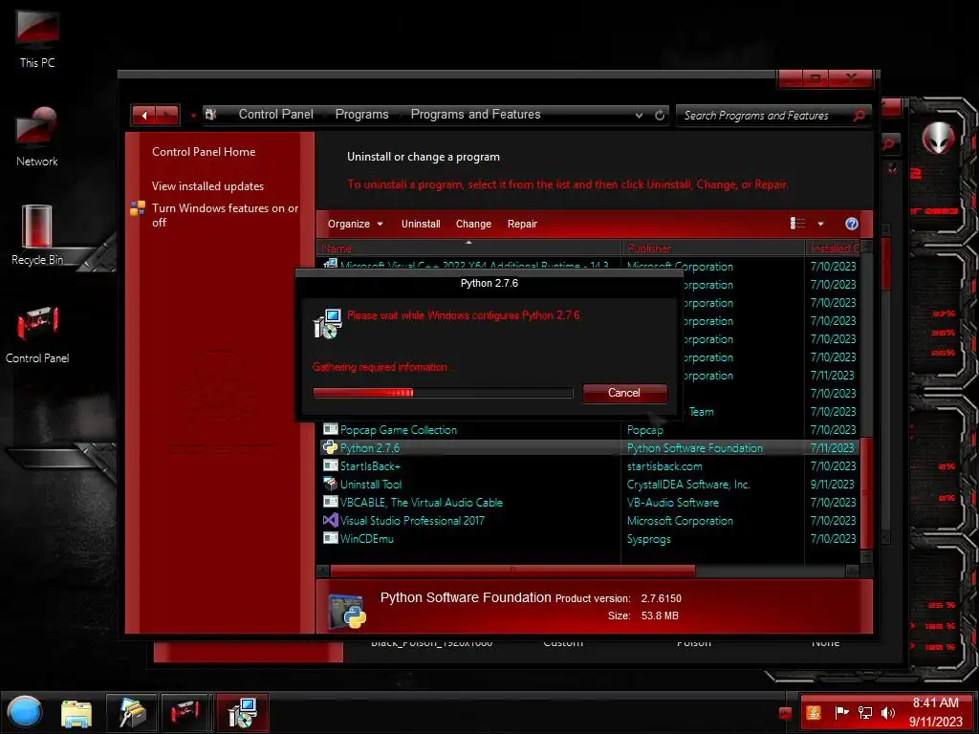The image size is (979, 734).
Task: Switch to Windows Installer taskbar button
Action: [242, 713]
